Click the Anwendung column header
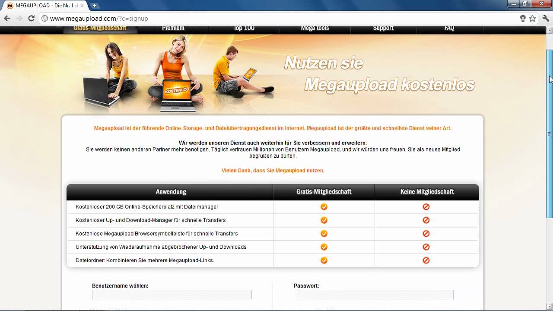The image size is (553, 311). coord(171,192)
